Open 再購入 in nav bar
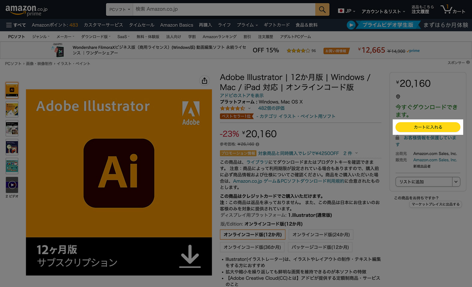 (x=205, y=25)
